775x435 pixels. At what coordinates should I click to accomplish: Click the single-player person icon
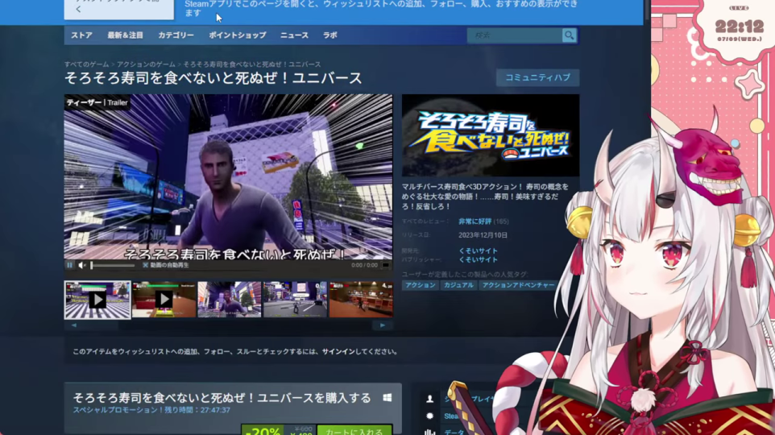point(429,399)
